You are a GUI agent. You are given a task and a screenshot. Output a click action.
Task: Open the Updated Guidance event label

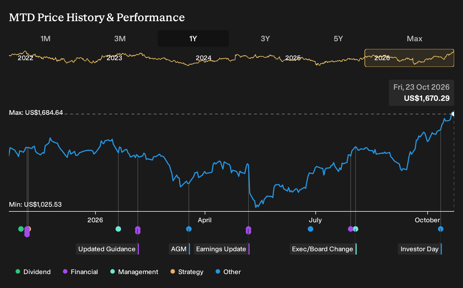[x=107, y=249]
